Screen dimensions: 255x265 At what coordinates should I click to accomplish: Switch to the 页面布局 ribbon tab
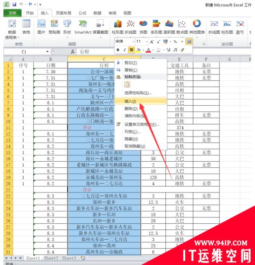click(x=63, y=13)
